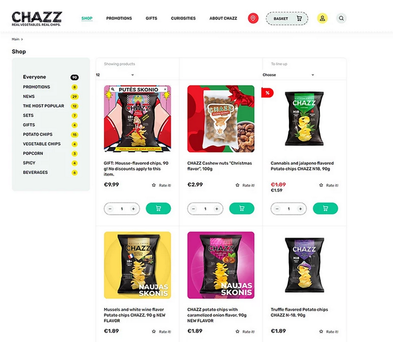Open the yellow user account icon
Screen dimensions: 393x342
323,18
